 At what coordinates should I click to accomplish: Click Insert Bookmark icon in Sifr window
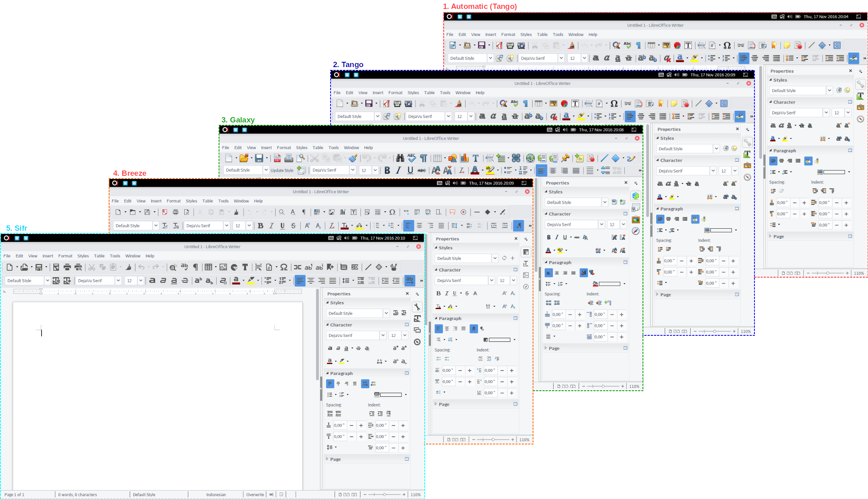(x=330, y=267)
